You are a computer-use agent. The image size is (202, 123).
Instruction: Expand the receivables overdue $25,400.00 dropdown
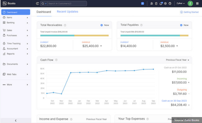[101, 46]
